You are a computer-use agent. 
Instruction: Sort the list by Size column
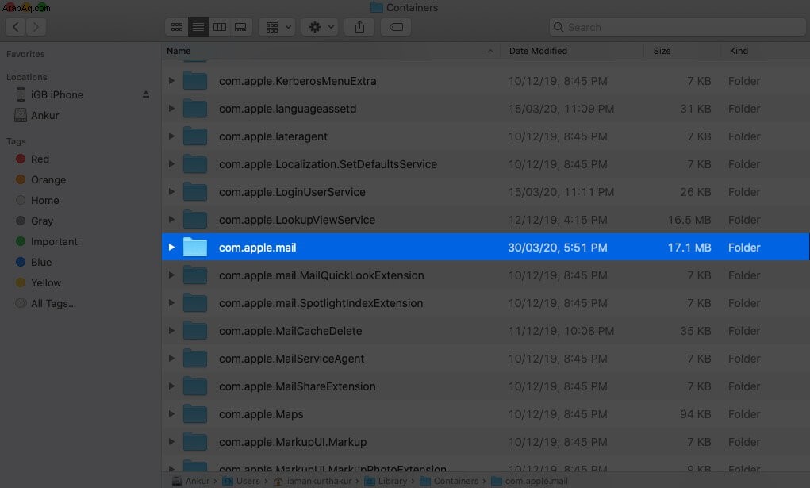682,51
